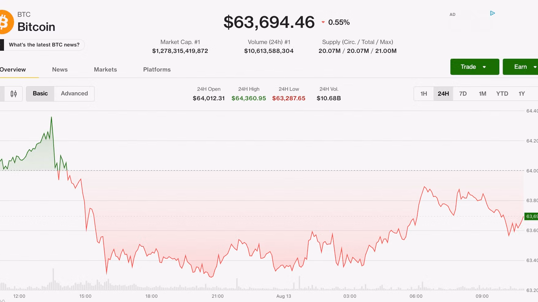This screenshot has width=538, height=302.
Task: Choose the 7D time range
Action: [x=463, y=94]
